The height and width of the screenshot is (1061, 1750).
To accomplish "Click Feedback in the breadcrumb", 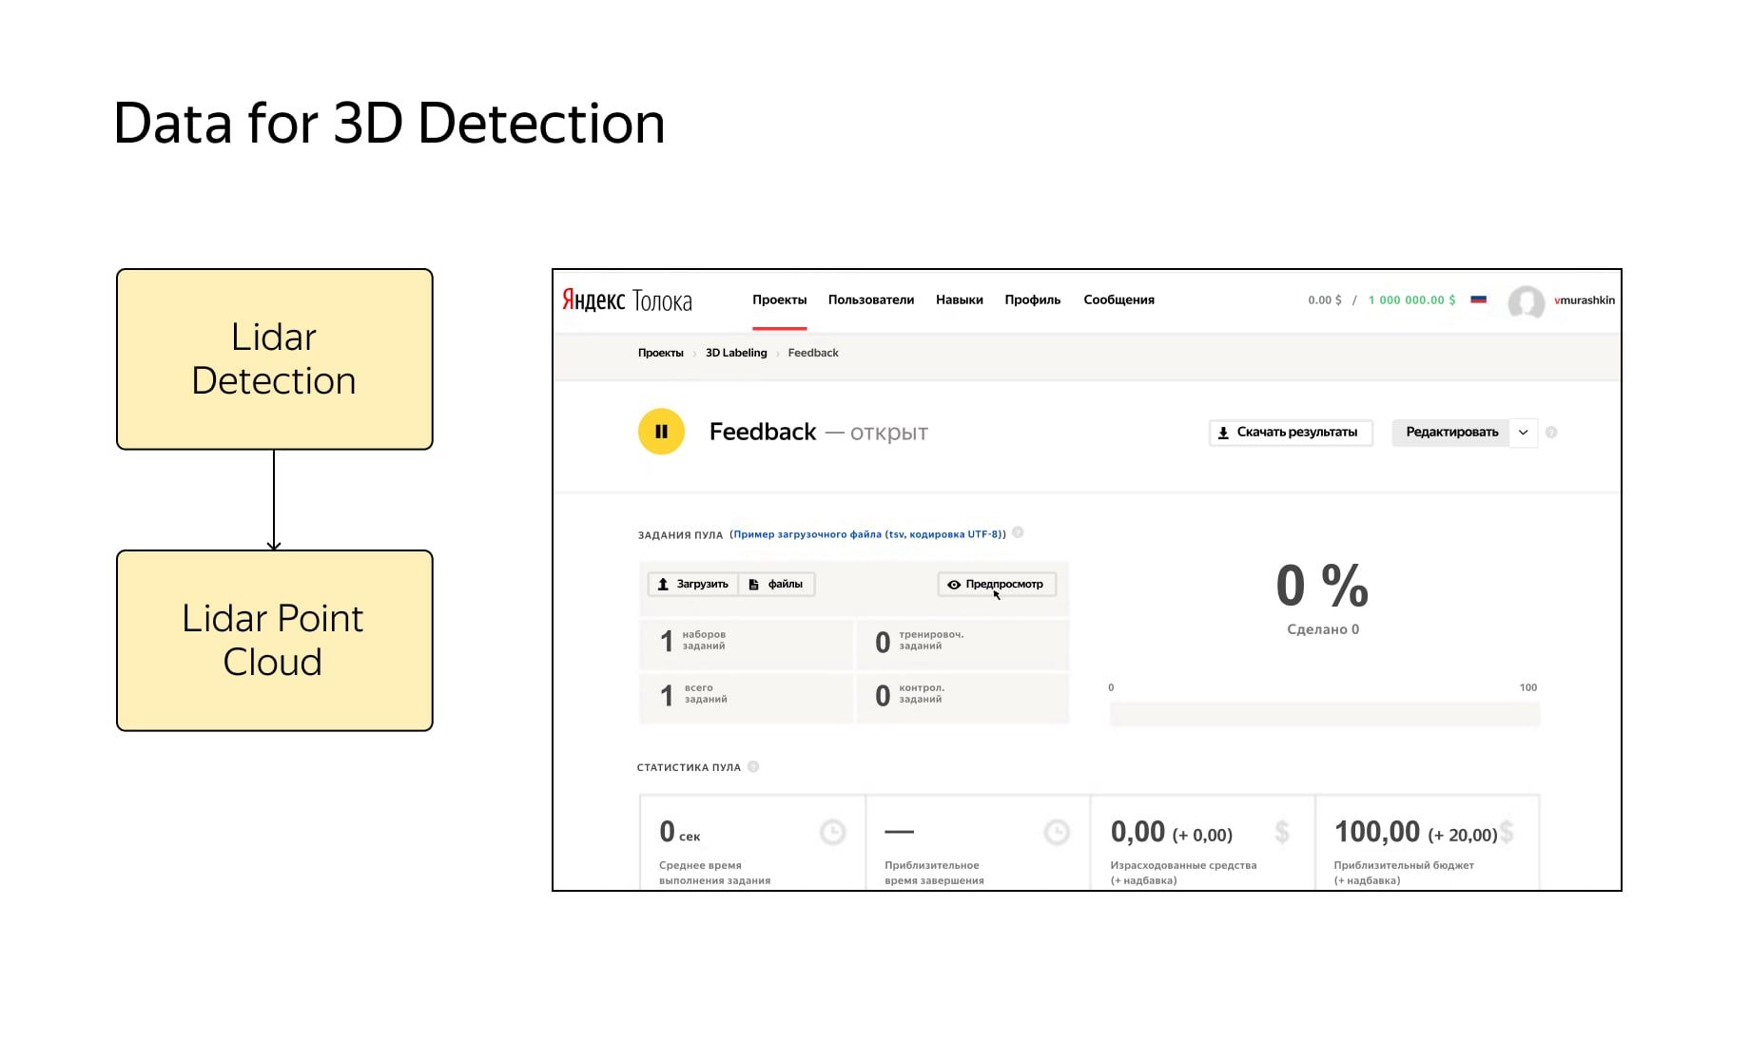I will [x=813, y=353].
